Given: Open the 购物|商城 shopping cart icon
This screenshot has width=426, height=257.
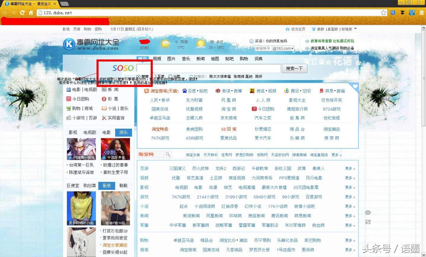Looking at the screenshot, I should (69, 108).
